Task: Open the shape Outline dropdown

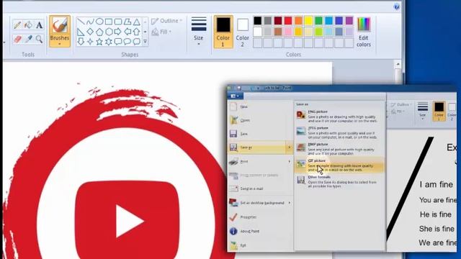Action: tap(166, 21)
